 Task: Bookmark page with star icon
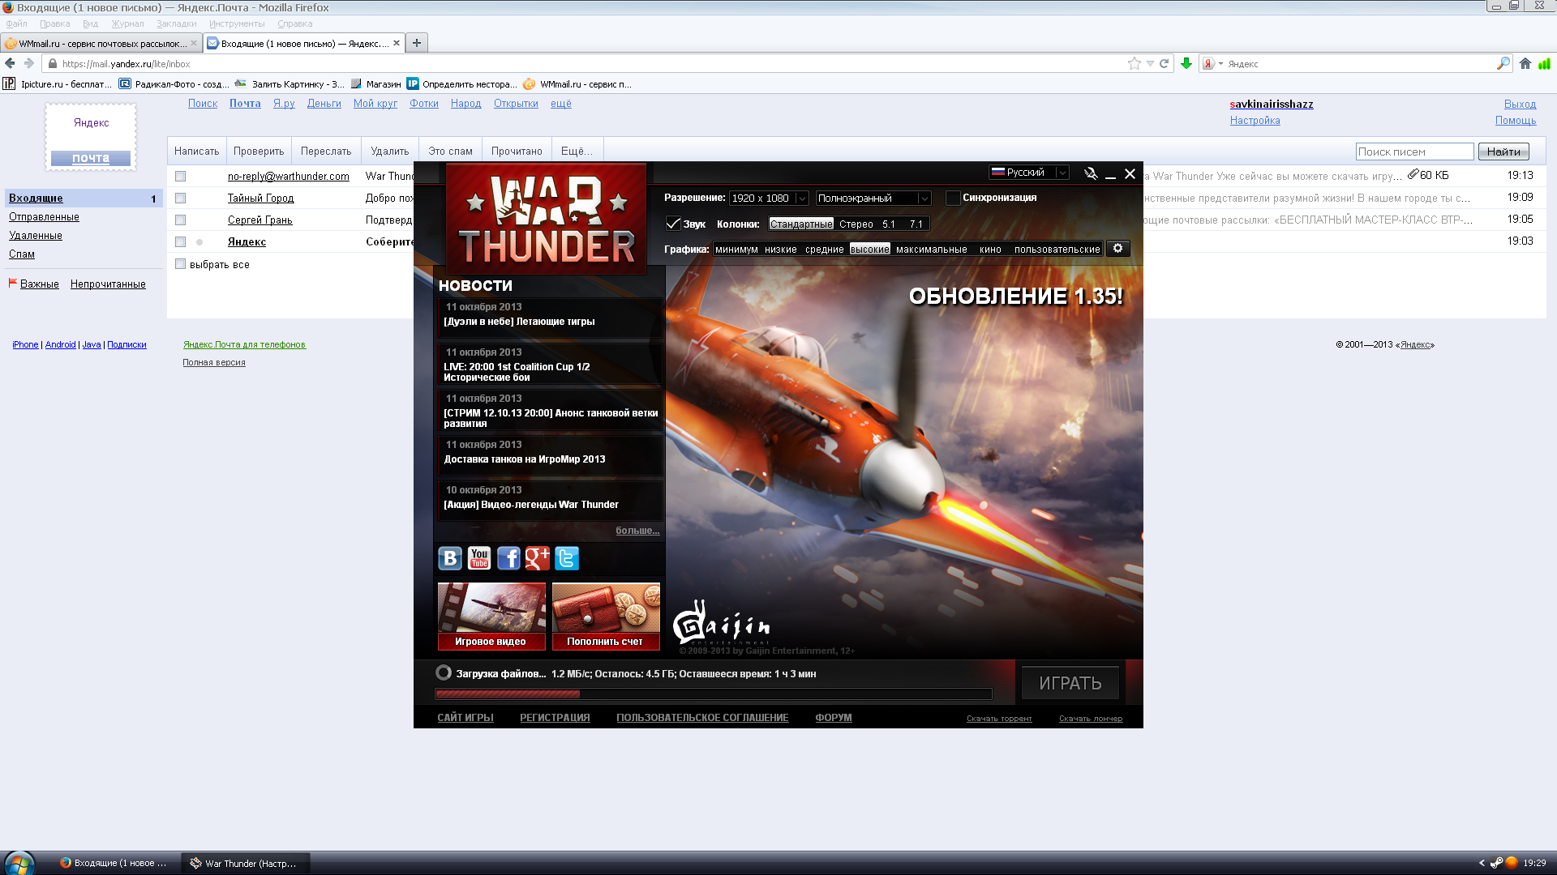point(1134,63)
